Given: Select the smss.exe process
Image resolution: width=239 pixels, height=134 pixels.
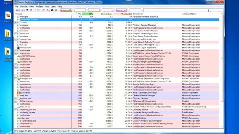Looking at the screenshot, I should (x=117, y=25).
